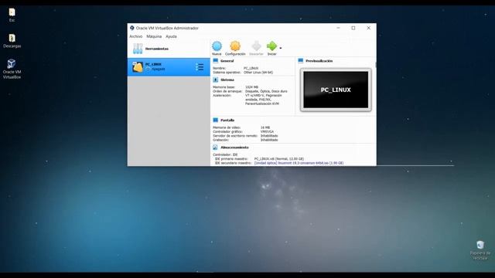The height and width of the screenshot is (278, 495).
Task: Open the Máquina menu
Action: pos(154,36)
